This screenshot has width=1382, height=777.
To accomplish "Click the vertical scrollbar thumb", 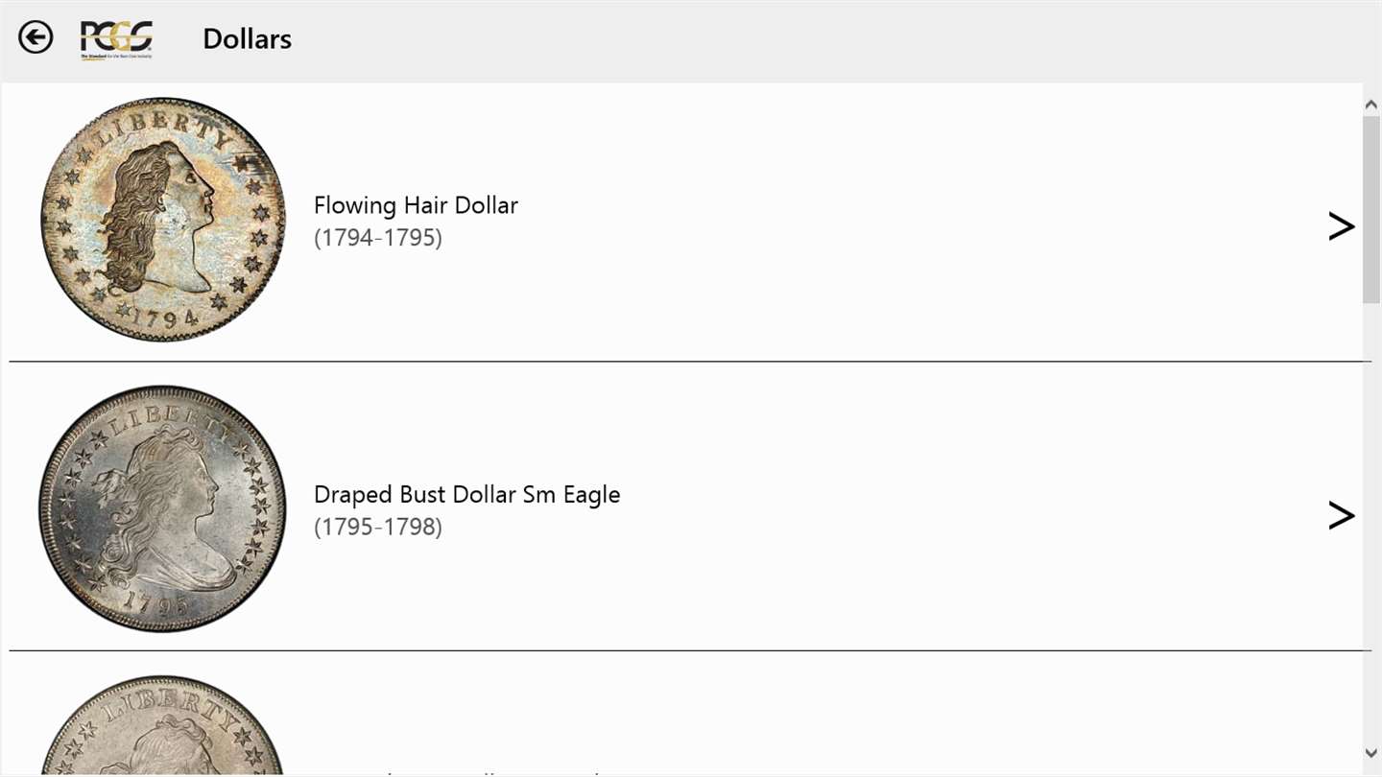I will coord(1371,209).
